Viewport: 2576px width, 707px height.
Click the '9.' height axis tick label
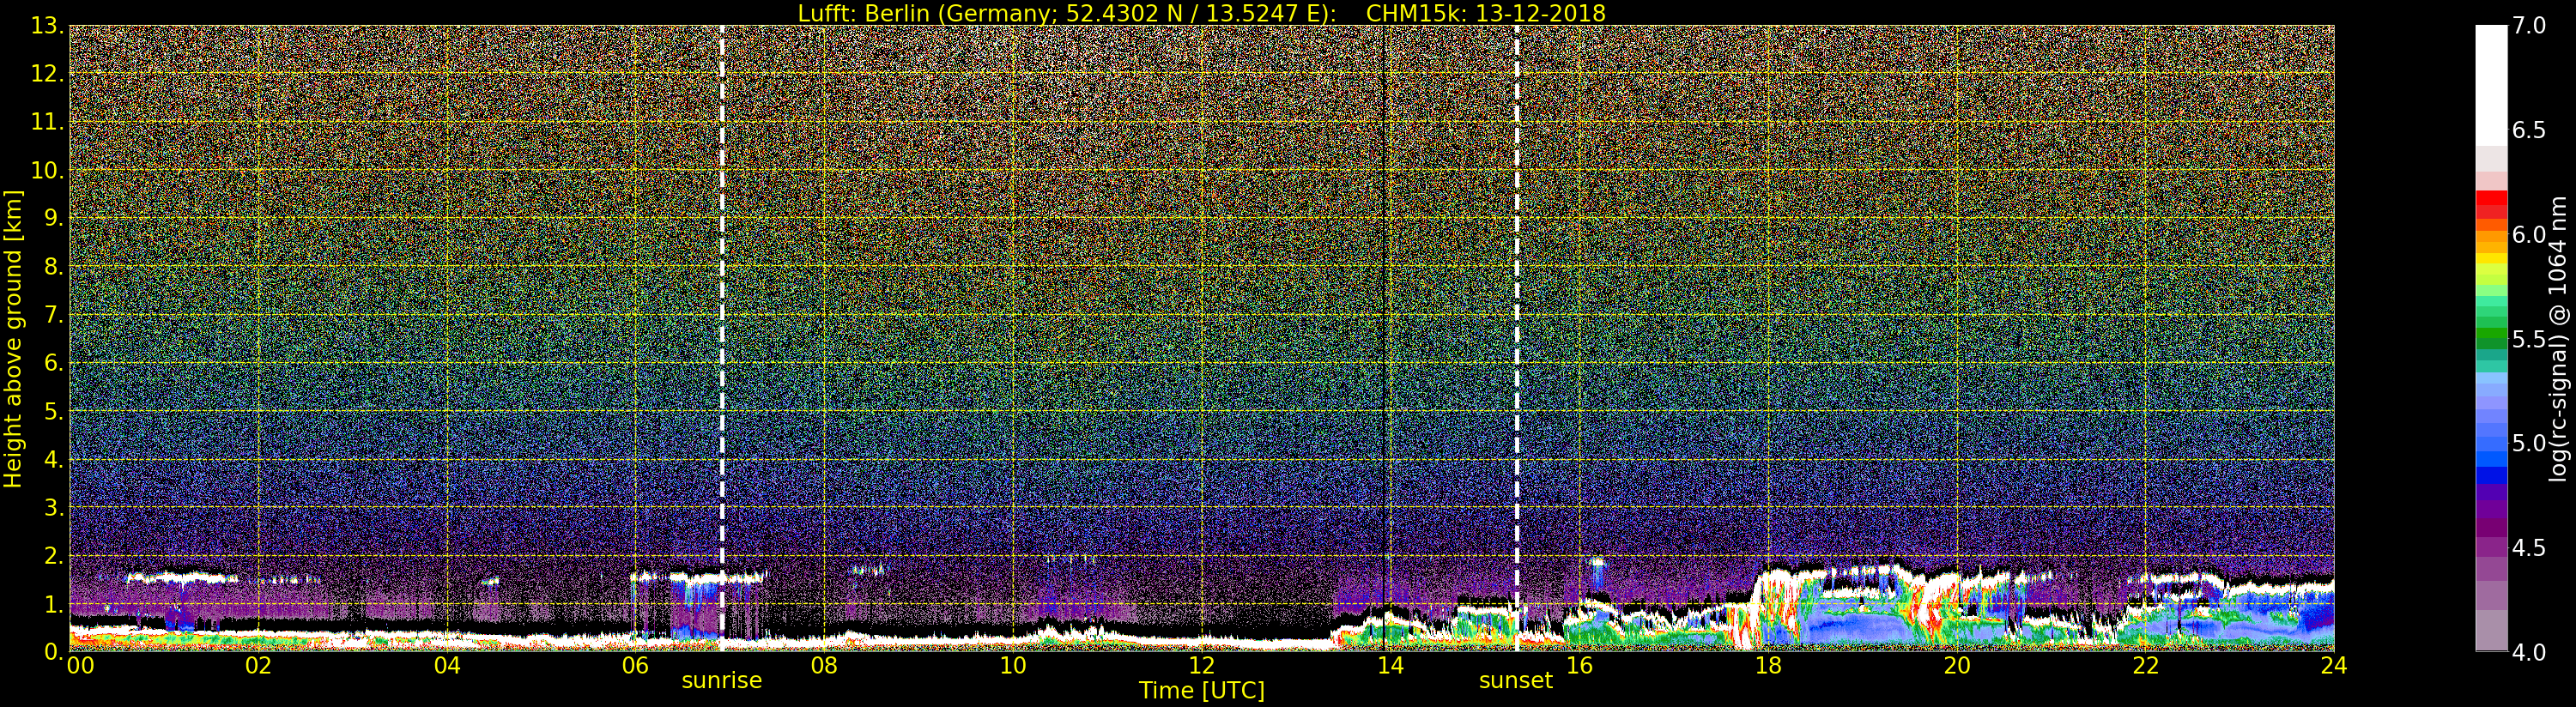54,218
